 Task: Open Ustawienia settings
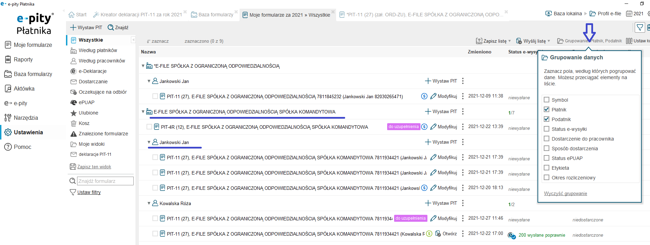(24, 132)
